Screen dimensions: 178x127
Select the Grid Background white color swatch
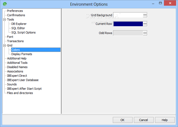[x=128, y=15]
